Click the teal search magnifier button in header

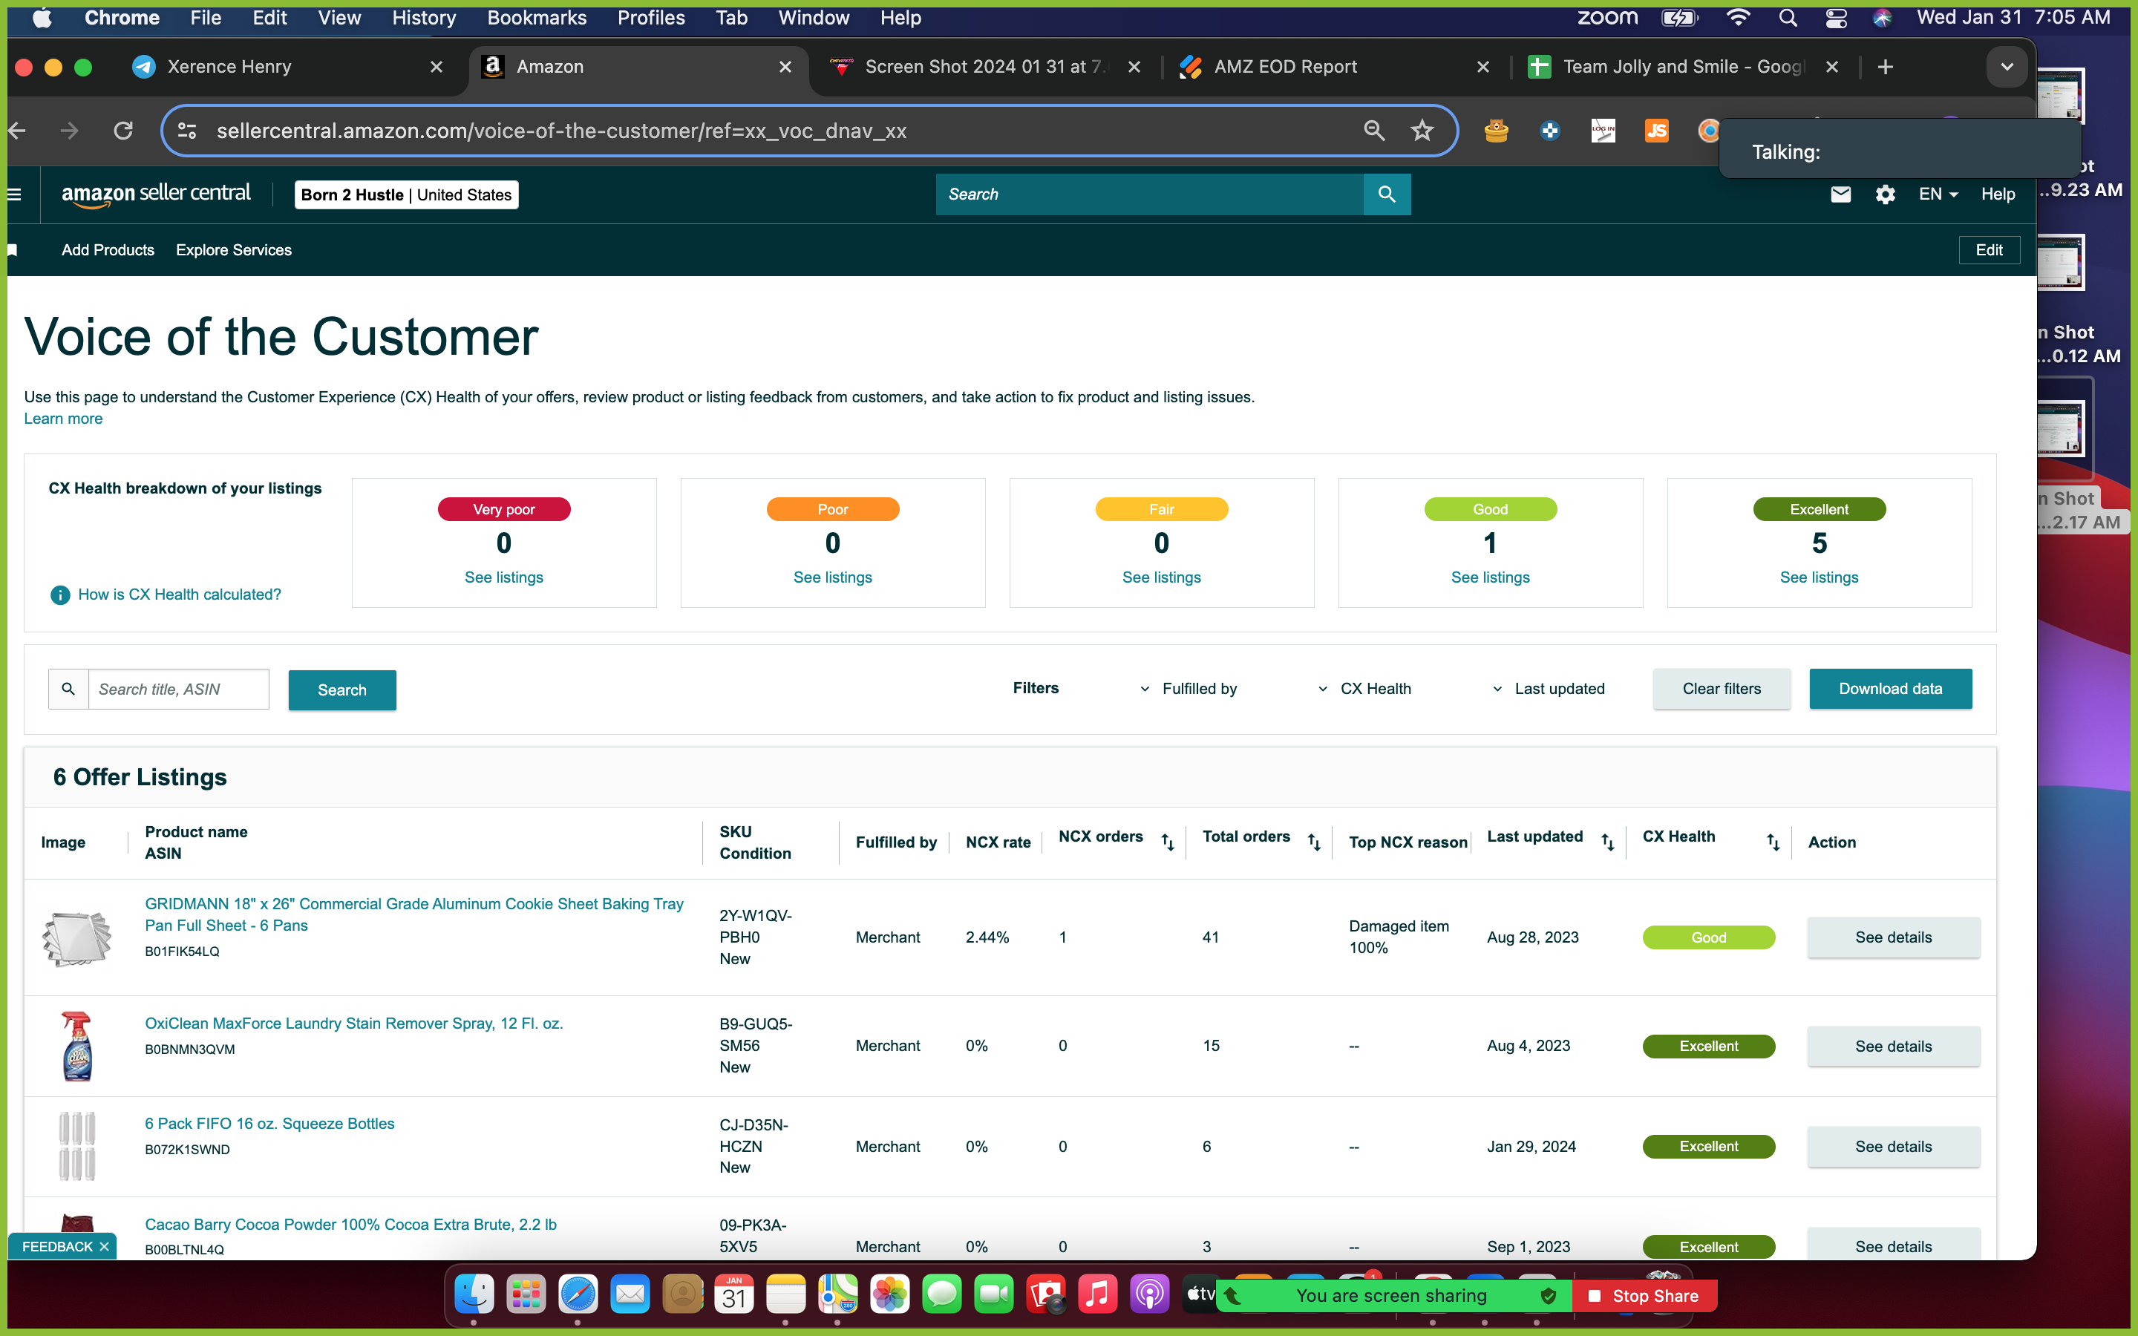[1386, 194]
